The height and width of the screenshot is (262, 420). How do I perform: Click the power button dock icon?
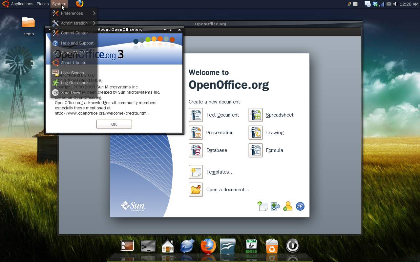[x=292, y=246]
